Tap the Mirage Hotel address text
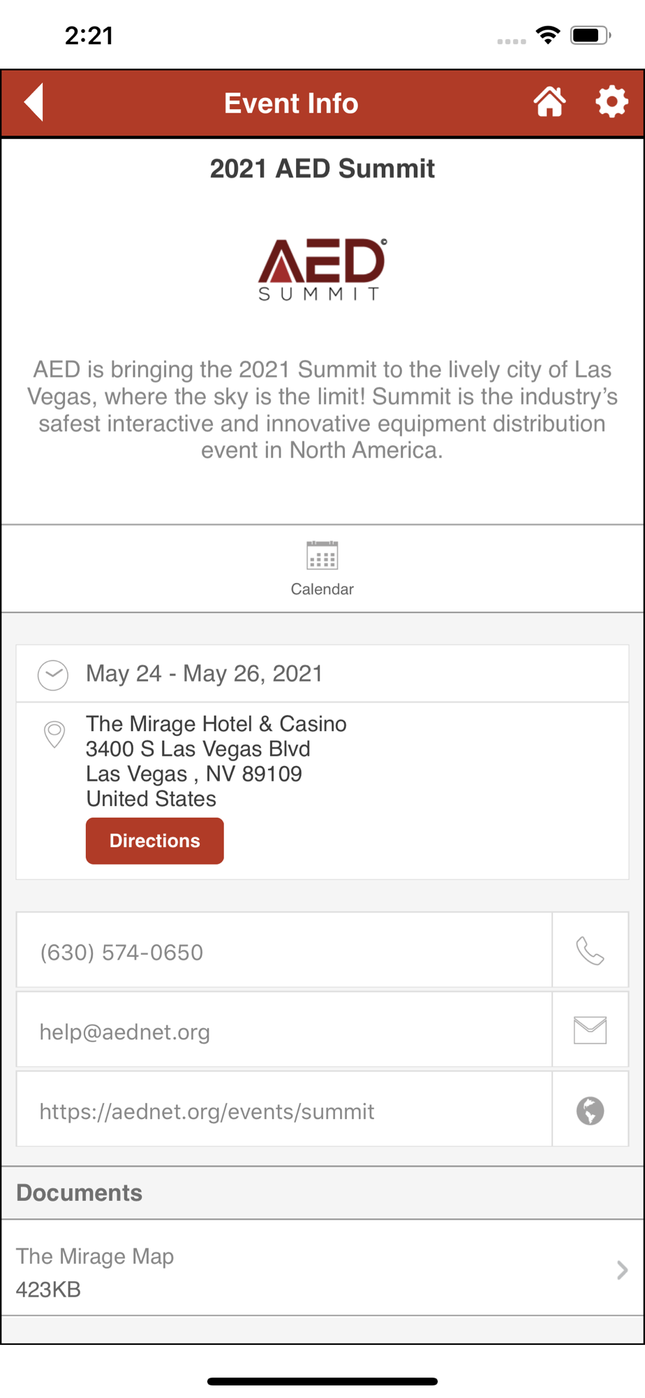 point(216,761)
